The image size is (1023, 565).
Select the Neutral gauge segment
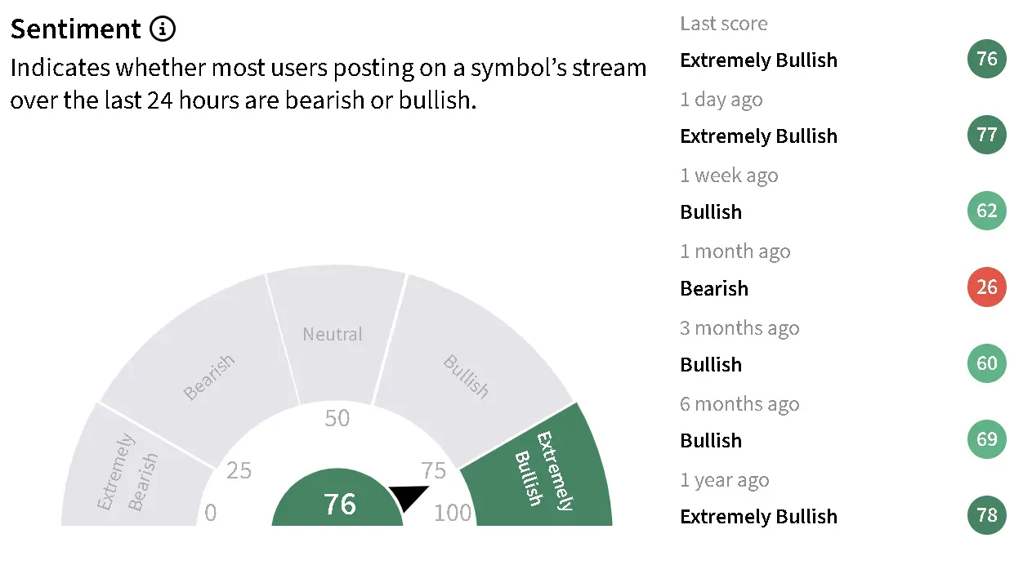tap(333, 333)
